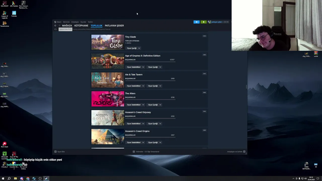Select the Tom Clancy's Rainbow Six shortcut

(23, 5)
